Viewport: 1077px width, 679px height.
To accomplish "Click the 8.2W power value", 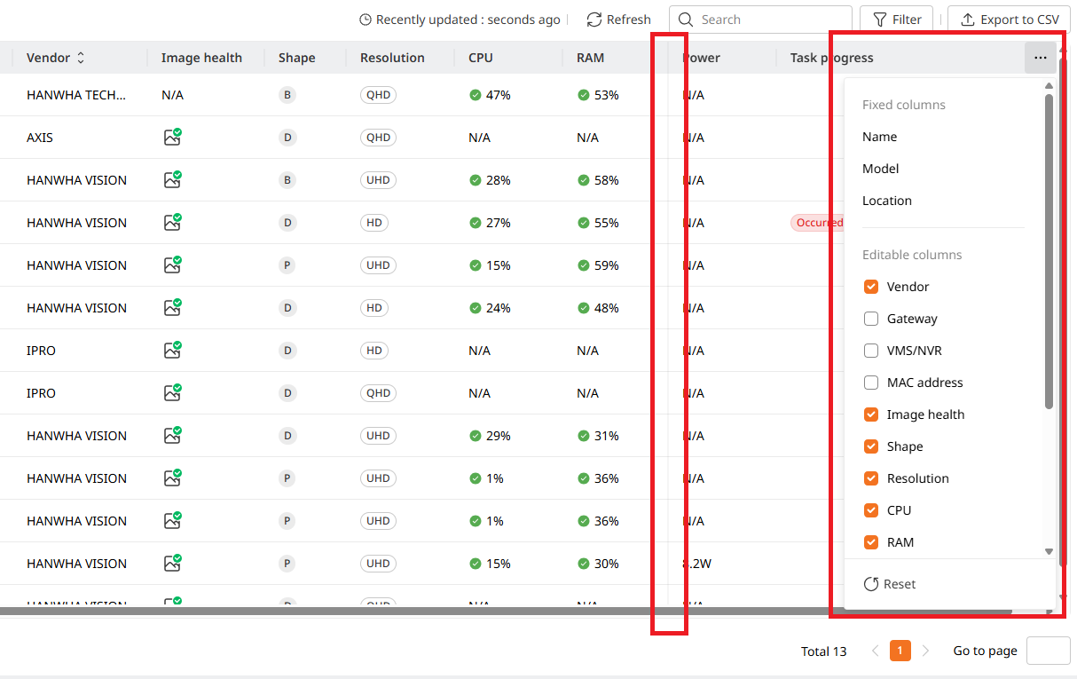I will point(697,564).
